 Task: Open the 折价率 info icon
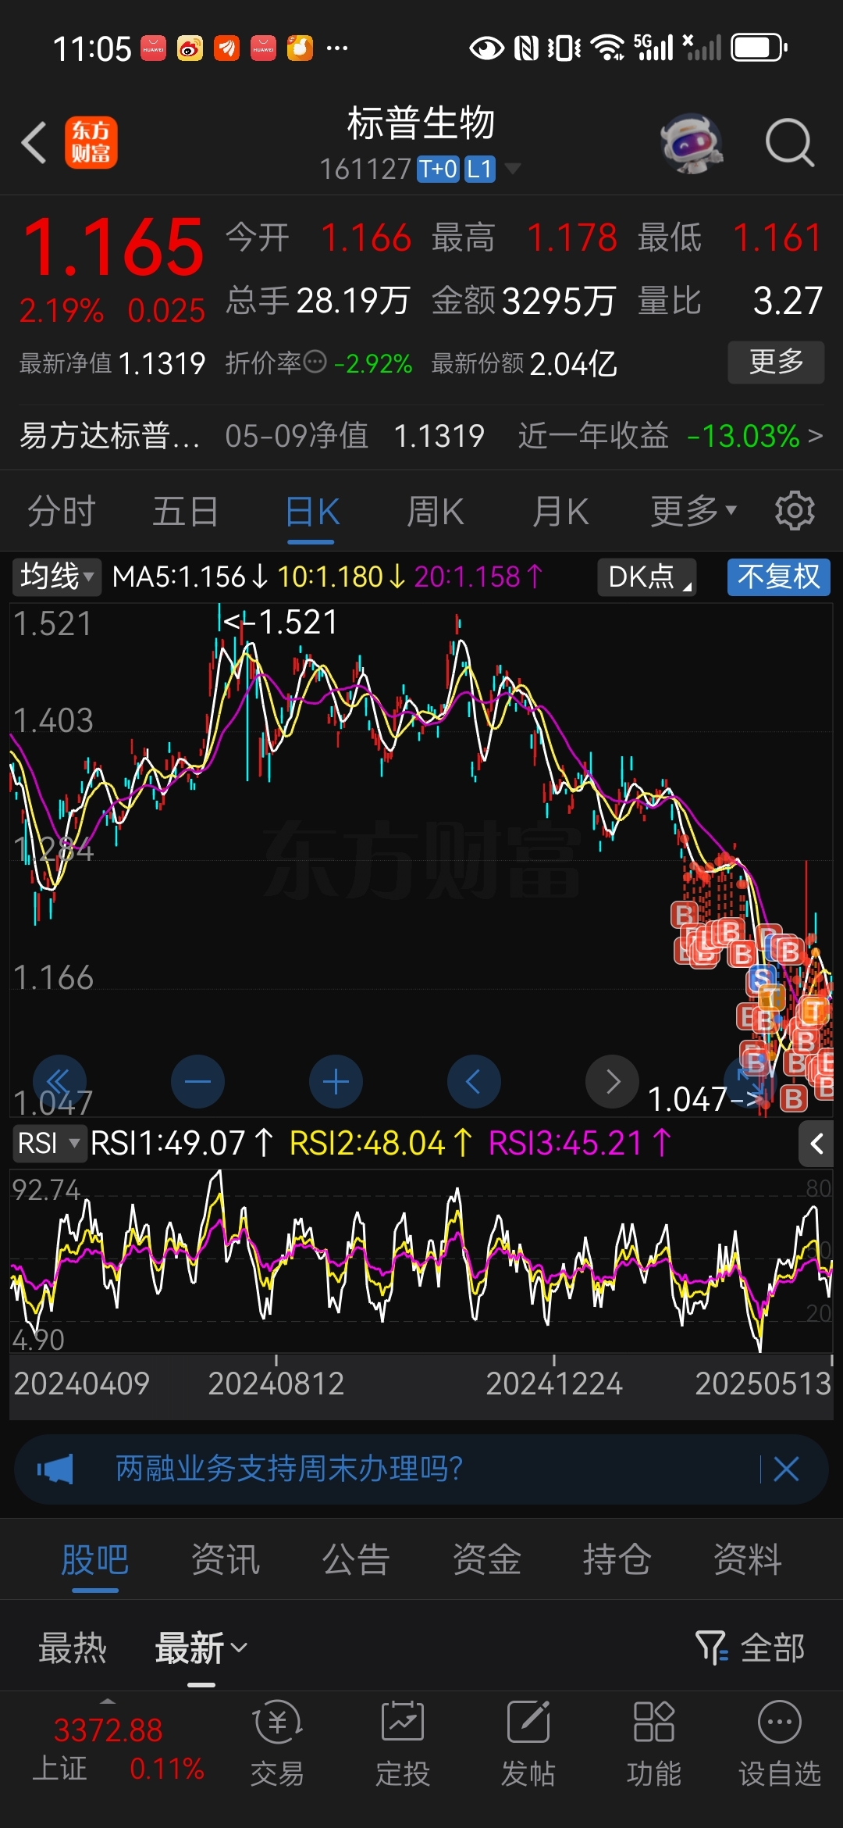click(315, 362)
